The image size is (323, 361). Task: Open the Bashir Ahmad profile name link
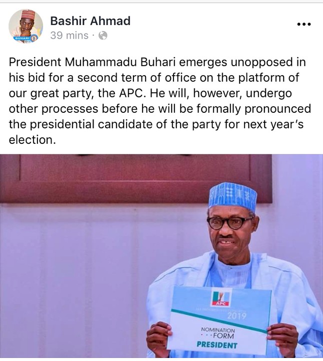[x=90, y=21]
